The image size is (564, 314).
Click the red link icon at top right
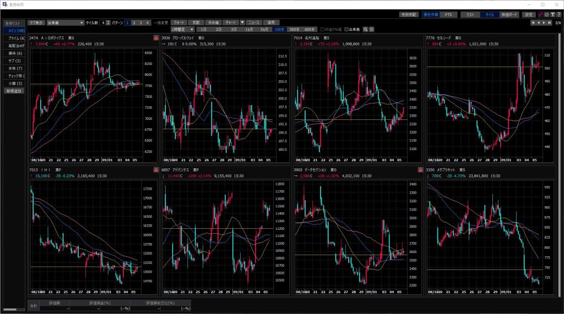coord(540,14)
